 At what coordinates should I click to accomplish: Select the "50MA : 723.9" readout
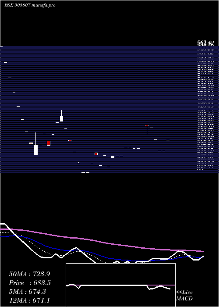[x=29, y=274]
